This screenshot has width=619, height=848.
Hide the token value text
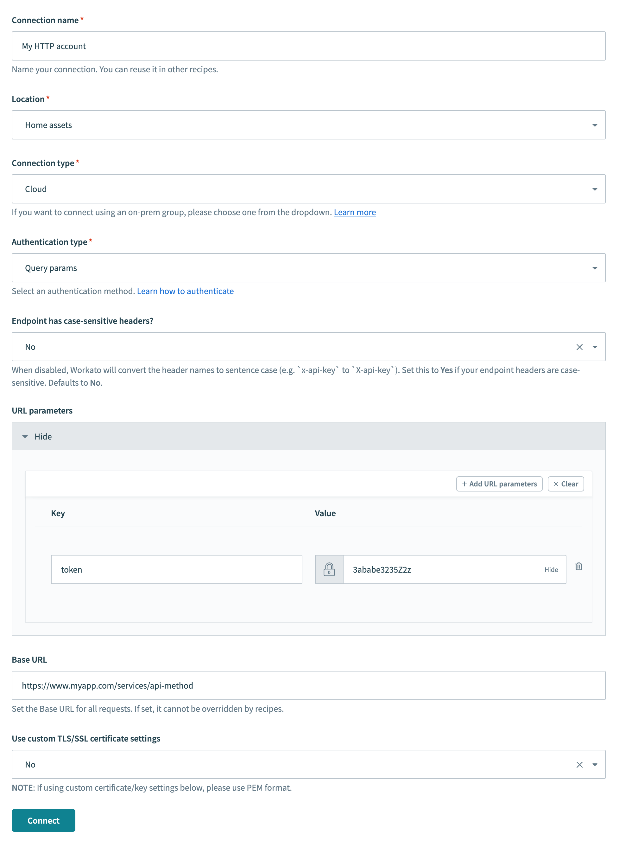pos(551,569)
